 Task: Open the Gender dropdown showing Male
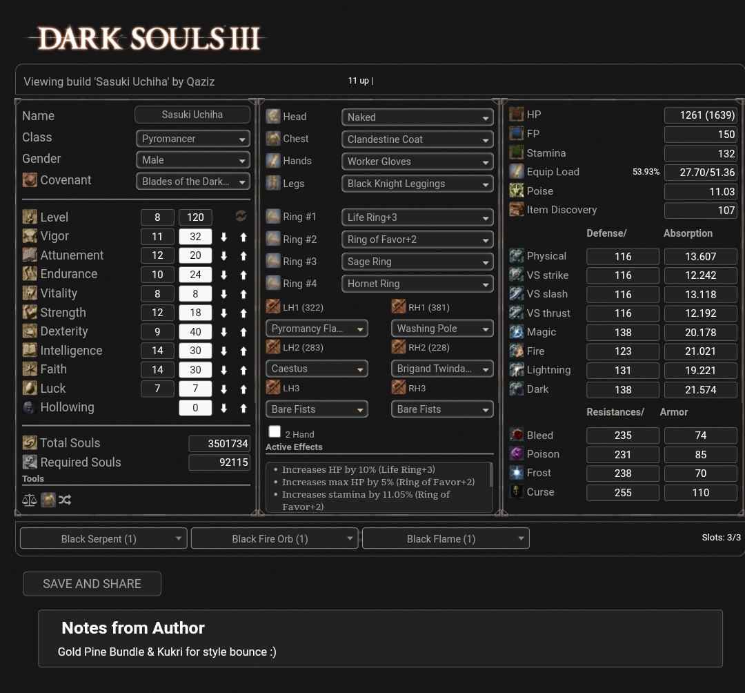click(193, 160)
